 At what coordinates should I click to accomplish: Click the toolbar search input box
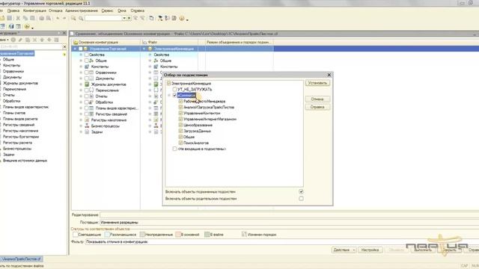[103, 18]
